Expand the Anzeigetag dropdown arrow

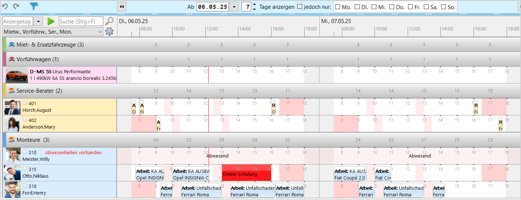[x=38, y=21]
